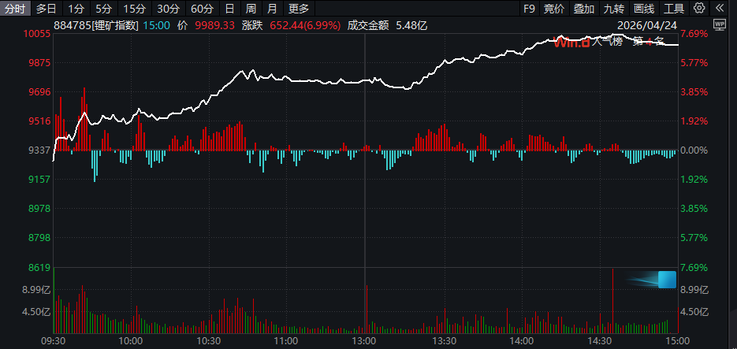The image size is (737, 349).
Task: Switch to 分时 intraday view
Action: point(16,9)
